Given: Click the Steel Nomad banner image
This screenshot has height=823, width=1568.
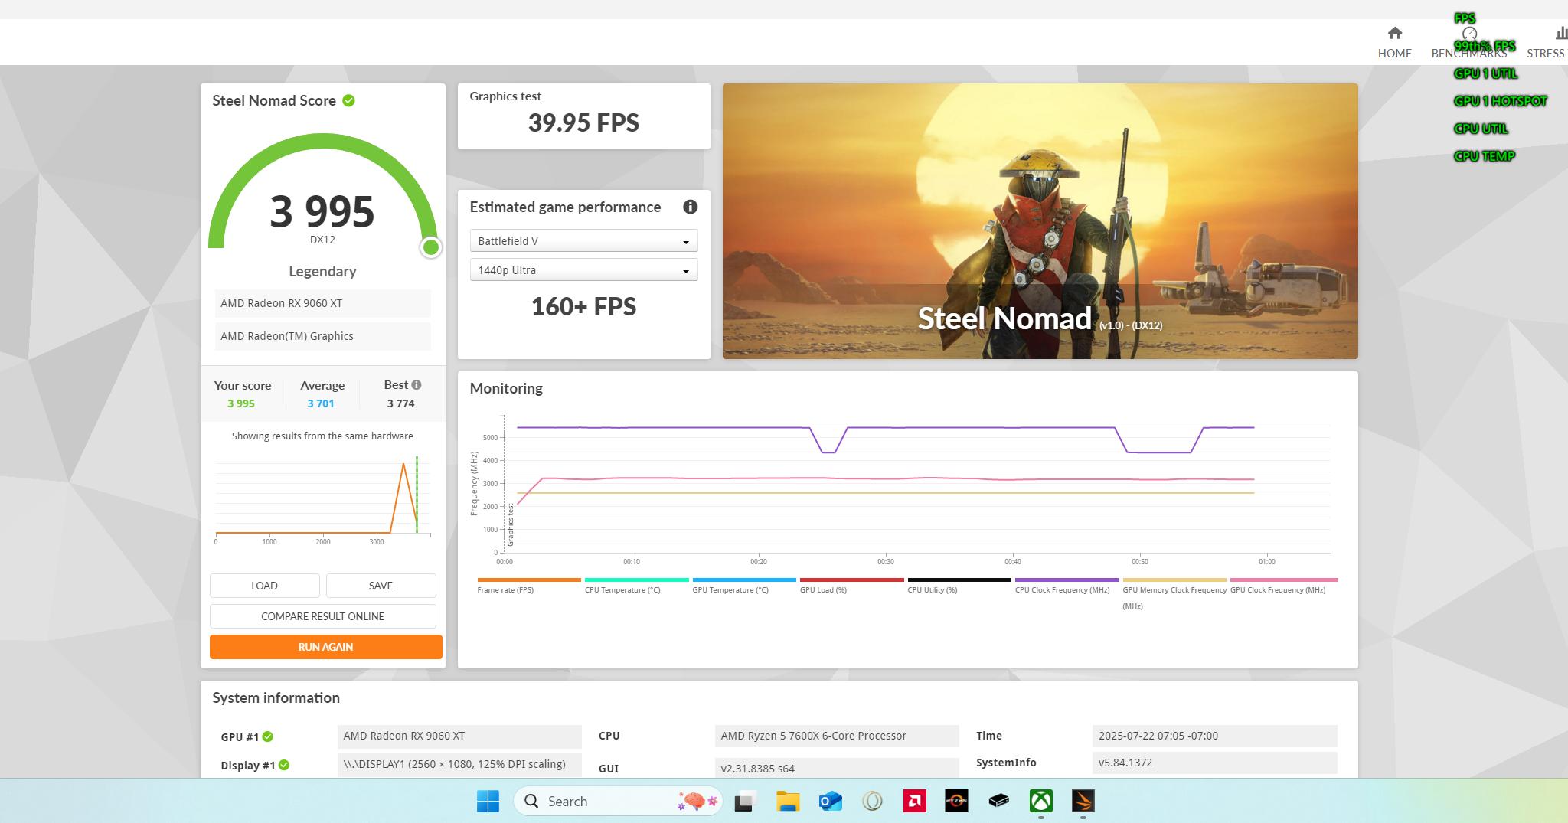Looking at the screenshot, I should pyautogui.click(x=1040, y=221).
